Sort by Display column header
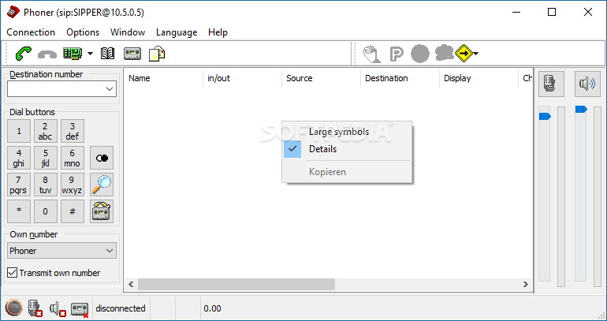The image size is (607, 321). click(x=479, y=78)
